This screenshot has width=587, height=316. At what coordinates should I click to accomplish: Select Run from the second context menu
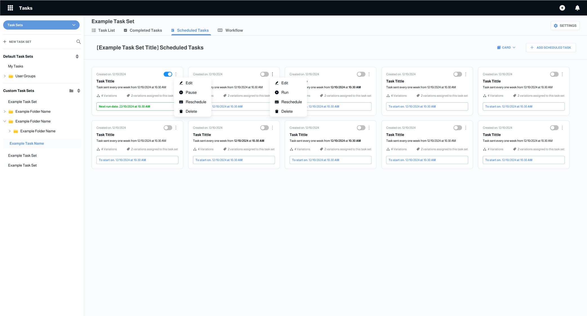285,92
